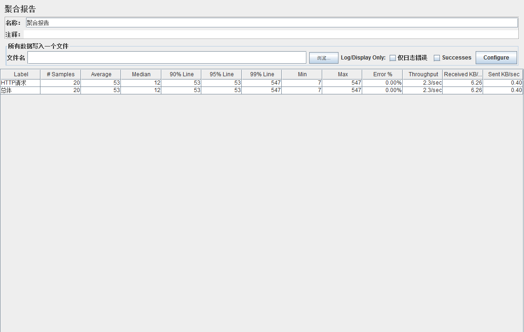The height and width of the screenshot is (332, 524).
Task: Click the Throughput column header
Action: click(x=423, y=74)
